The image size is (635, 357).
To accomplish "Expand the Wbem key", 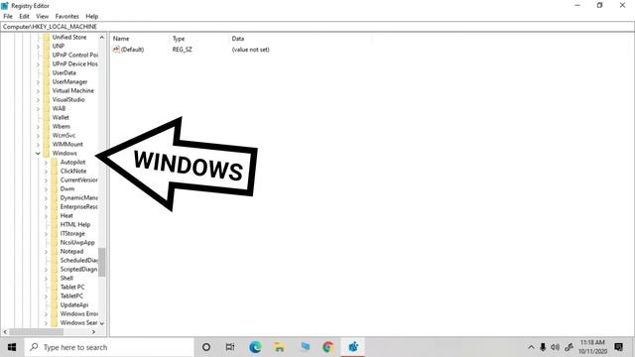I will [x=38, y=126].
